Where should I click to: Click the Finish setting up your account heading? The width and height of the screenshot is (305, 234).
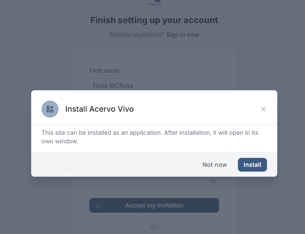pos(154,20)
